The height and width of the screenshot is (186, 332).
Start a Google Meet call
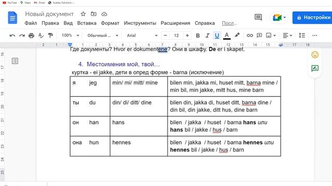[x=277, y=18]
